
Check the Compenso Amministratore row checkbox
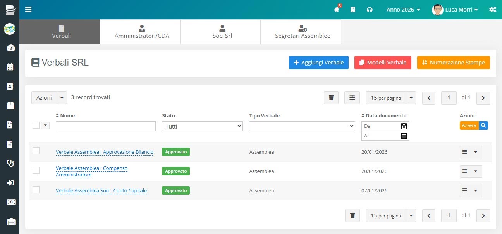(36, 170)
